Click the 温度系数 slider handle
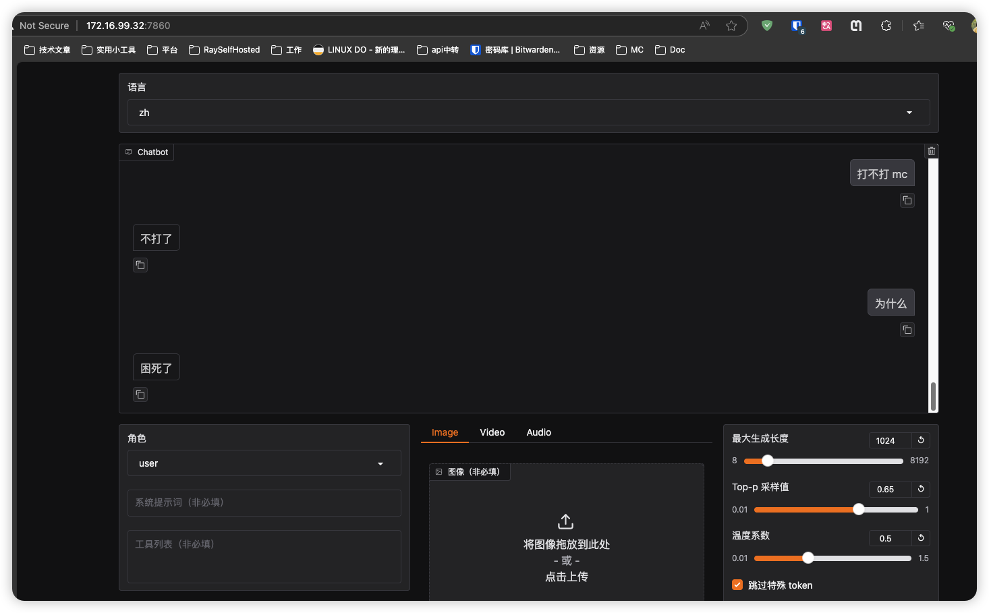The image size is (989, 613). coord(808,558)
